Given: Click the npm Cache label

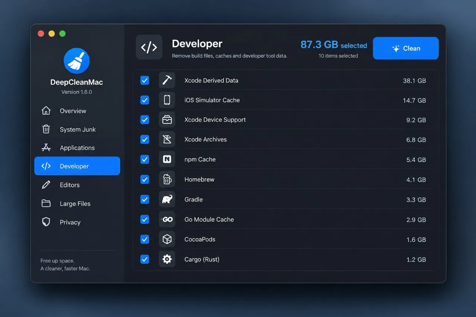Looking at the screenshot, I should coord(200,159).
